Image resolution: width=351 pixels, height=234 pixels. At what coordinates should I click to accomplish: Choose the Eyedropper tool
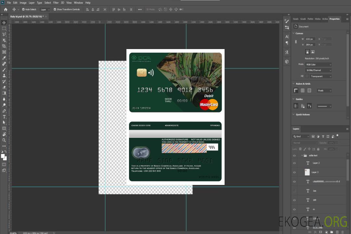4,58
